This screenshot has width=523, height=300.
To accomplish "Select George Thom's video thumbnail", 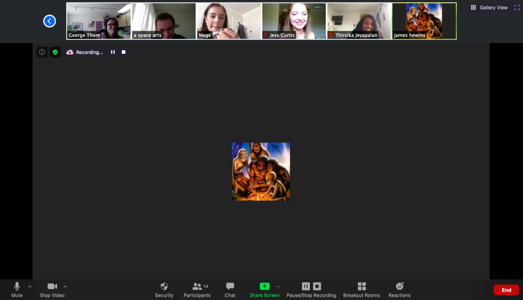I will (99, 21).
